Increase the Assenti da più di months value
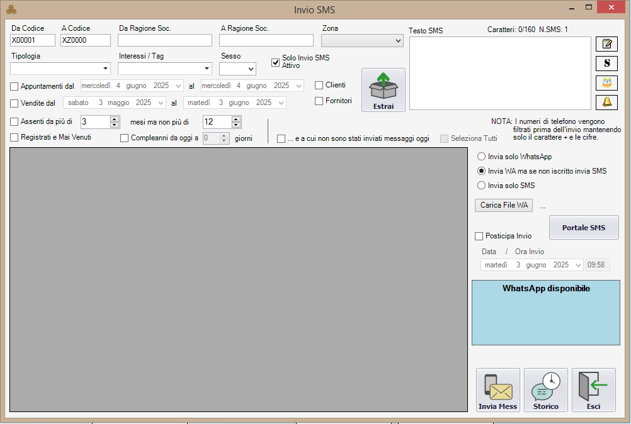Image resolution: width=631 pixels, height=424 pixels. (x=115, y=120)
